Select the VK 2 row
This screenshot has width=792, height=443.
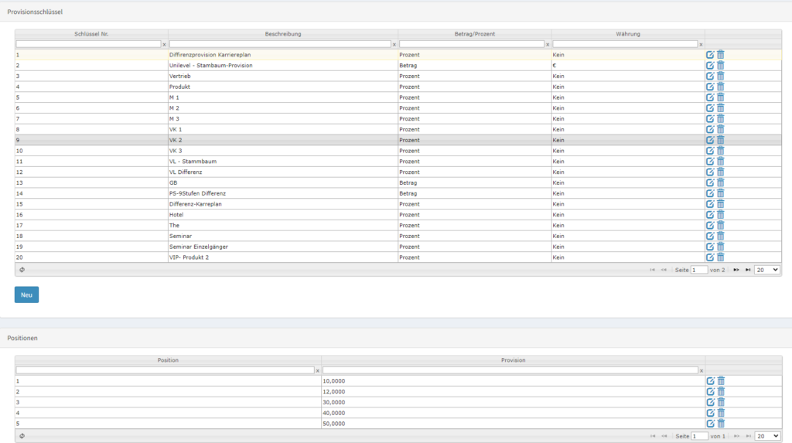[x=283, y=140]
